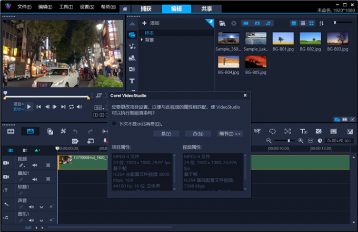Step to previous frame
Image resolution: width=358 pixels, height=232 pixels.
47,107
